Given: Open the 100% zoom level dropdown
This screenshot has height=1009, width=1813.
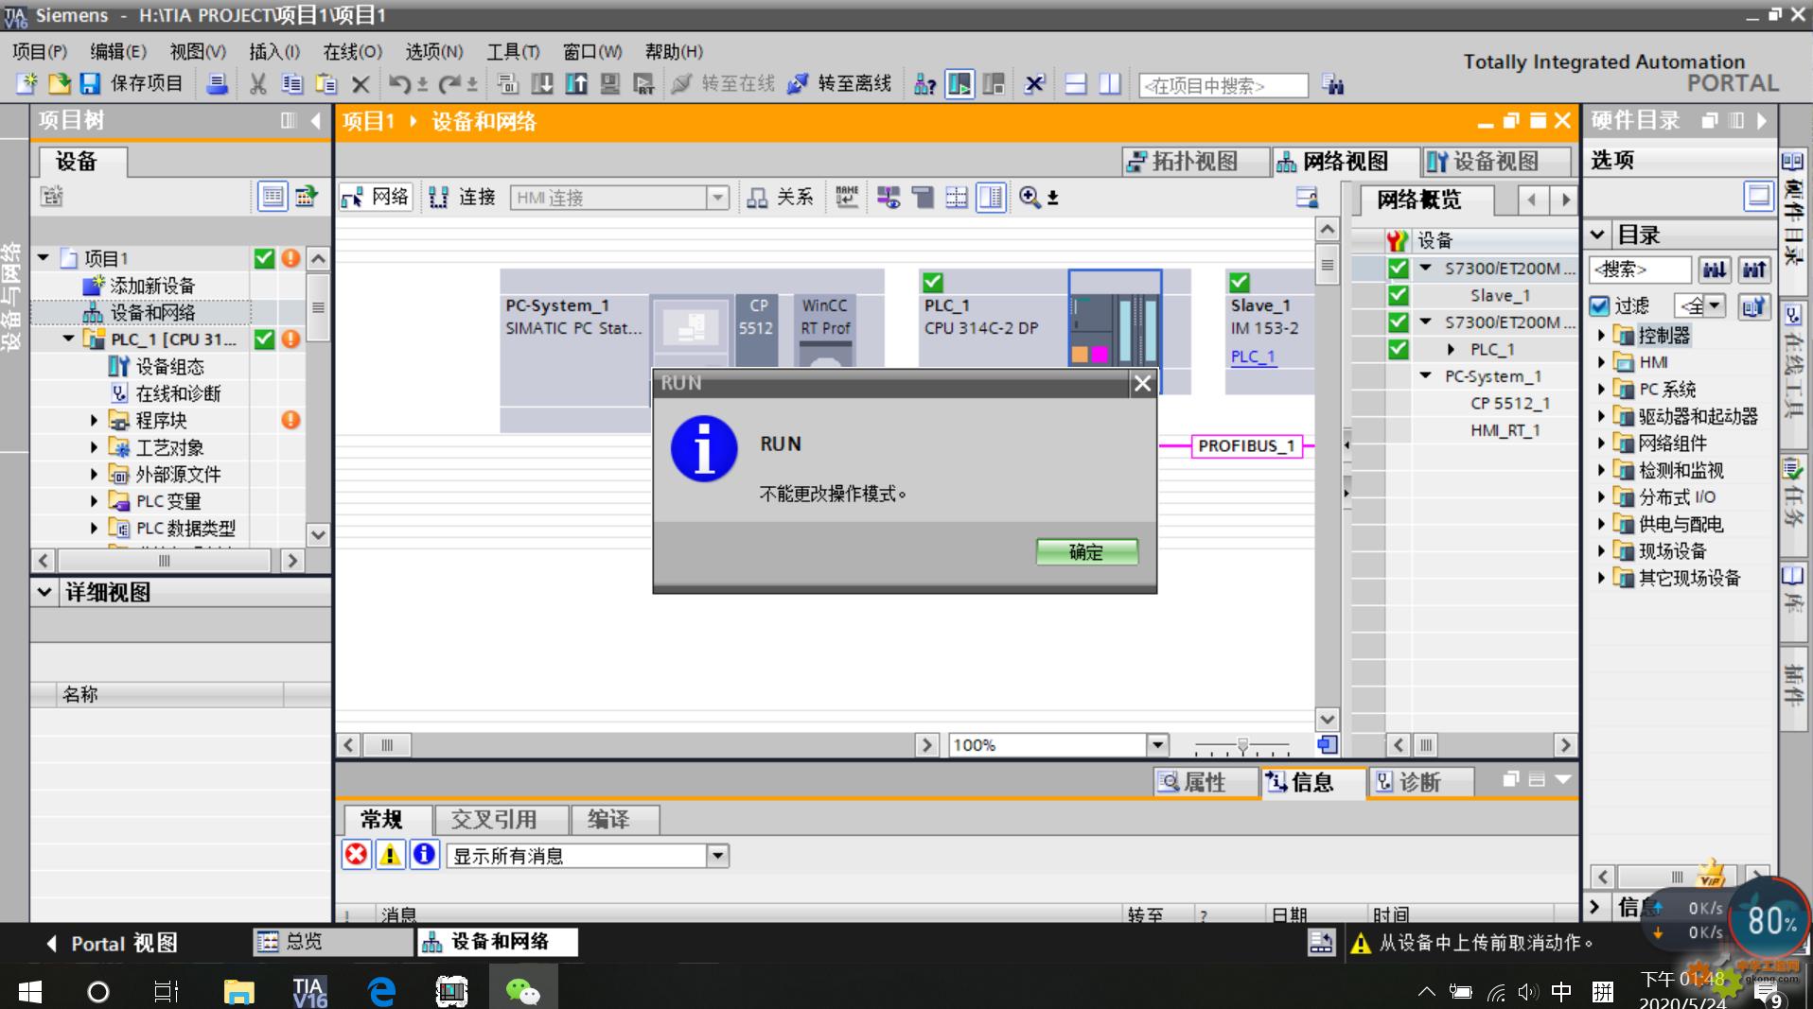Looking at the screenshot, I should click(1157, 744).
